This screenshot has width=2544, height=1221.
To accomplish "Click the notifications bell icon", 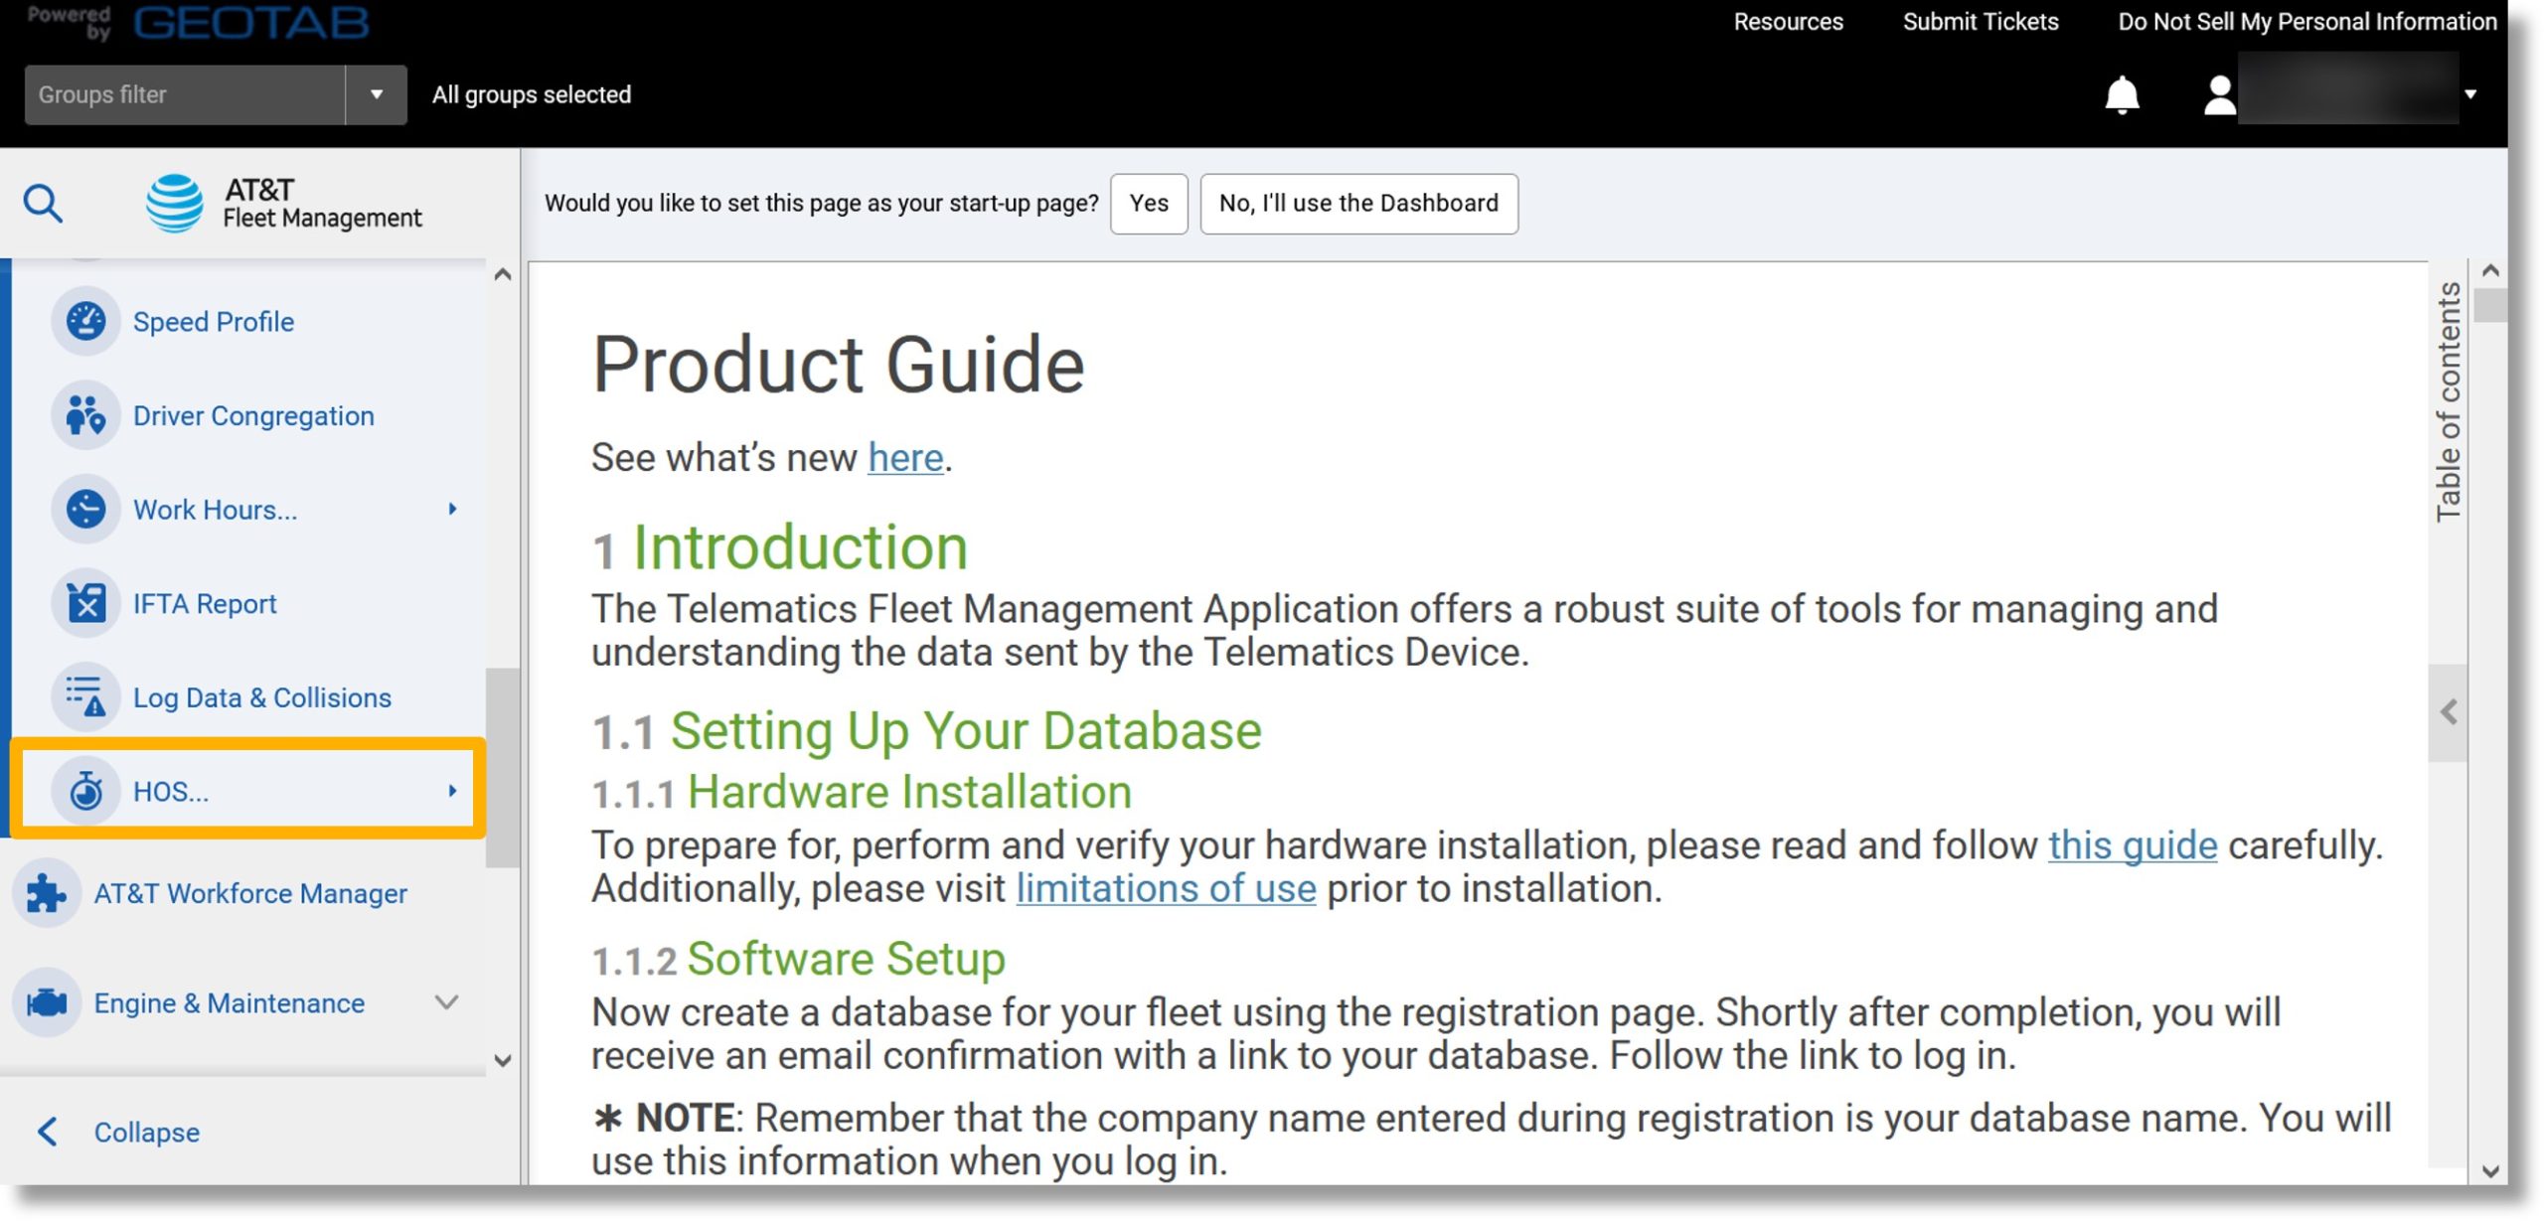I will 2123,92.
